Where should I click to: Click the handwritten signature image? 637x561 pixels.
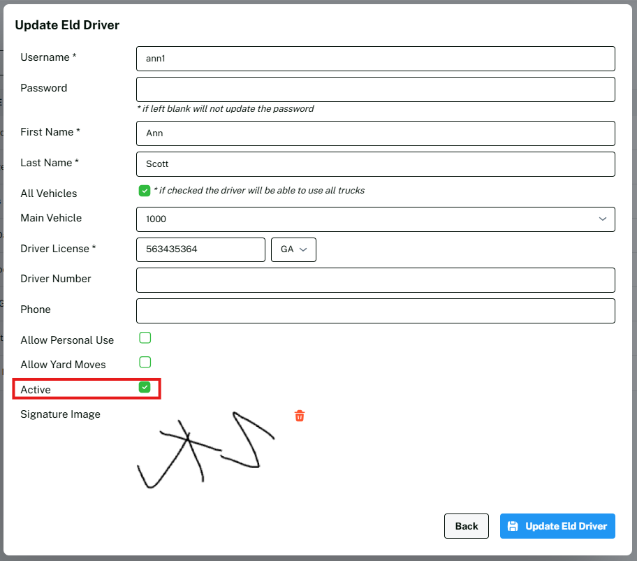[x=206, y=451]
